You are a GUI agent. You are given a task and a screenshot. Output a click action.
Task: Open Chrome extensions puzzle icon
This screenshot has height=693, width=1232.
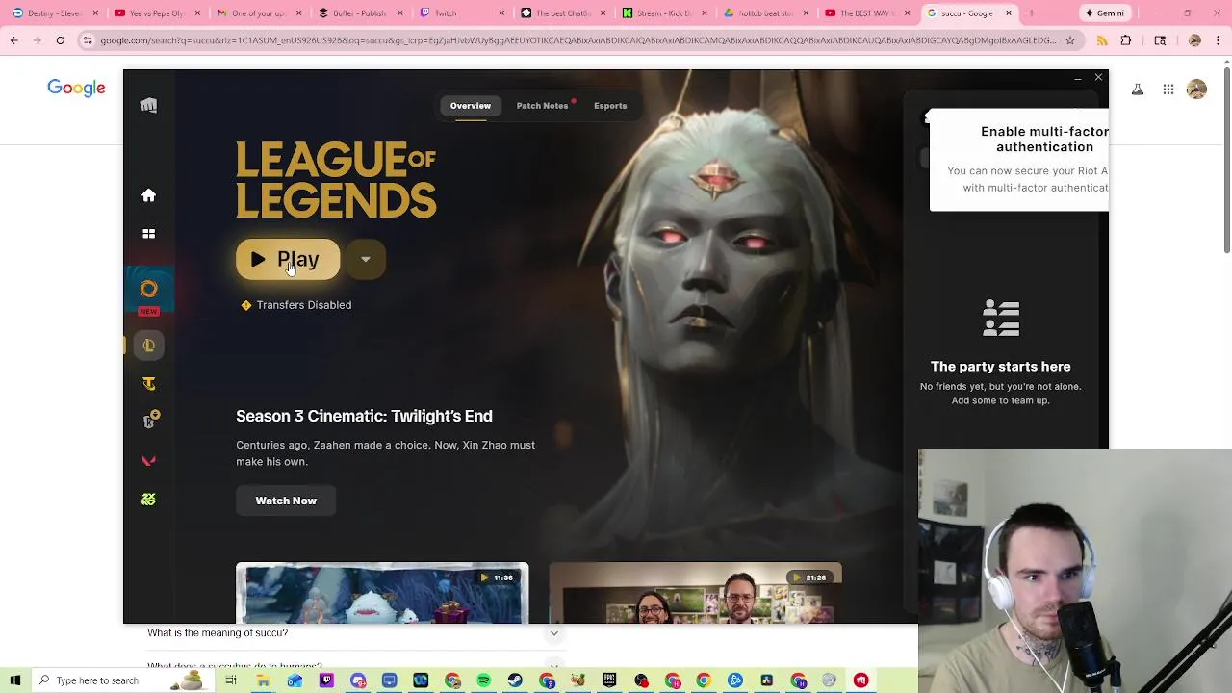(x=1126, y=40)
